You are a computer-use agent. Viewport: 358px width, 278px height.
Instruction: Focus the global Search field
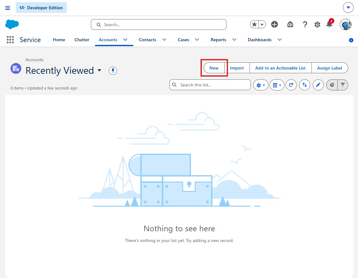click(x=158, y=24)
